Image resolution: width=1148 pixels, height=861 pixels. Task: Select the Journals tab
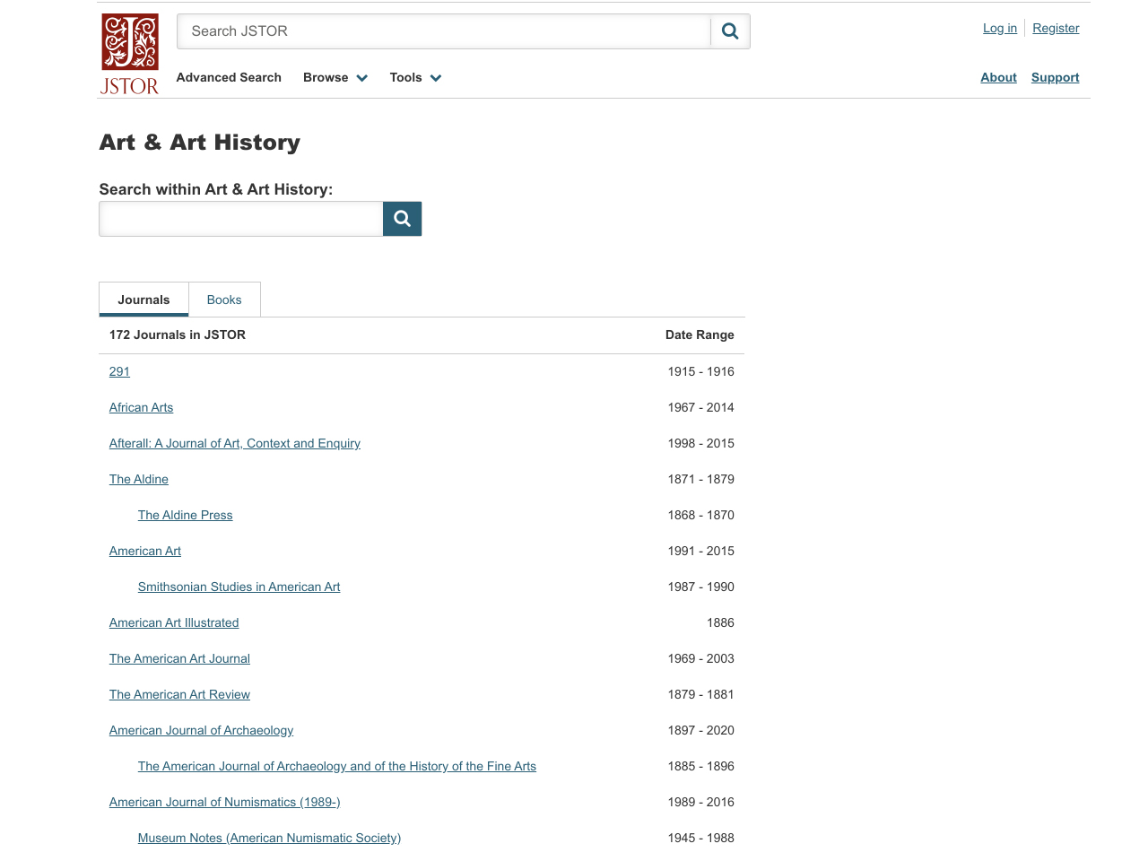click(143, 300)
